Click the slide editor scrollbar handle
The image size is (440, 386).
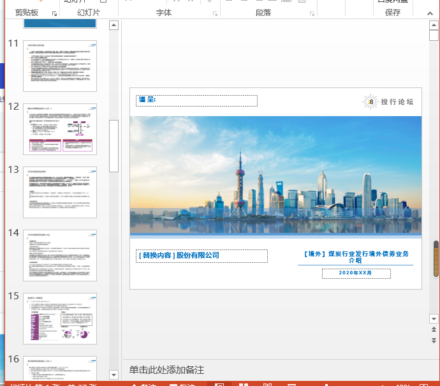click(434, 36)
